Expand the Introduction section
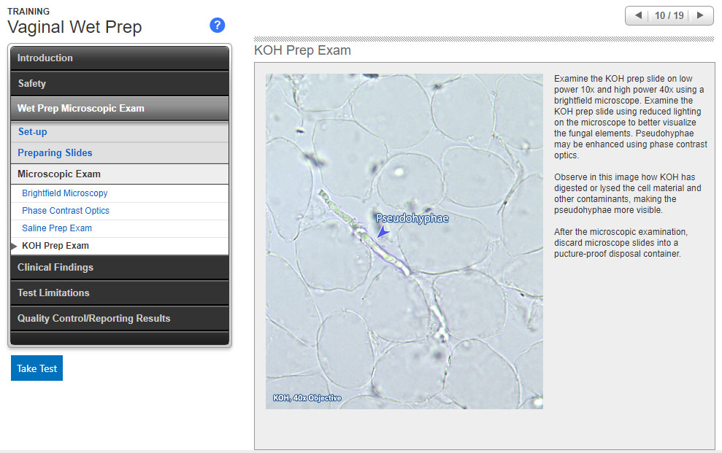 click(x=120, y=58)
